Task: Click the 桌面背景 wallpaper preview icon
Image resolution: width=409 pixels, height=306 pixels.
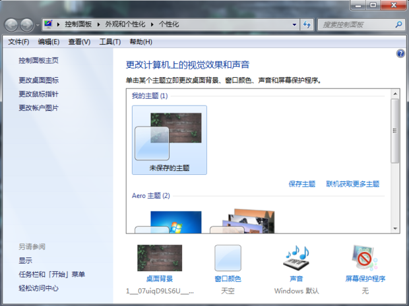Action: click(x=160, y=258)
